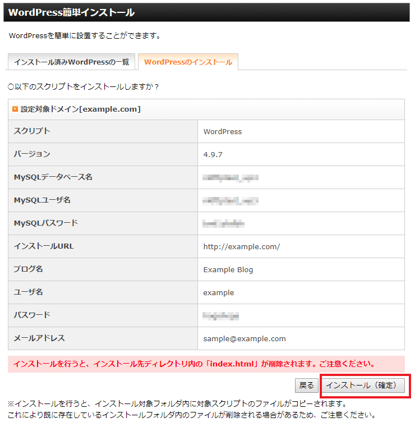Image resolution: width=415 pixels, height=431 pixels.
Task: Click the 戻る button
Action: click(307, 386)
